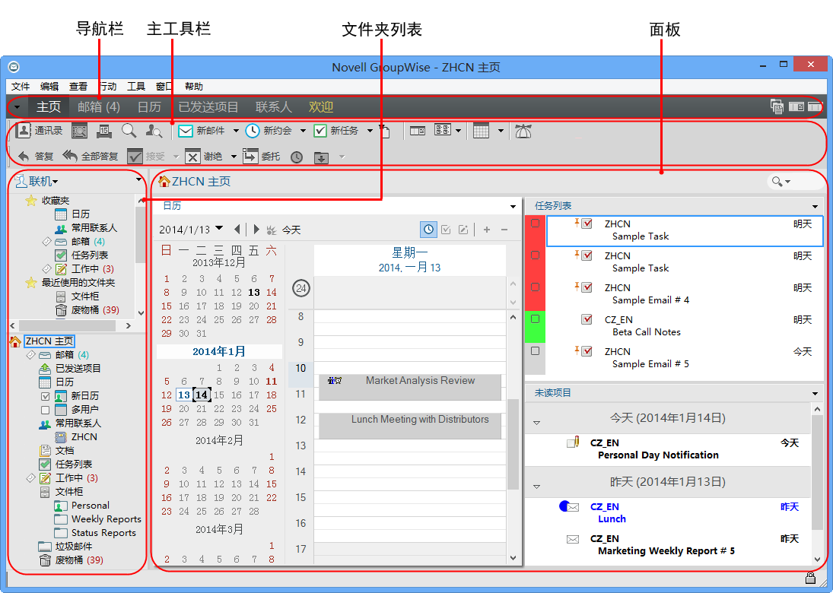Click the 谢绝 decline button
833x593 pixels.
pos(203,156)
